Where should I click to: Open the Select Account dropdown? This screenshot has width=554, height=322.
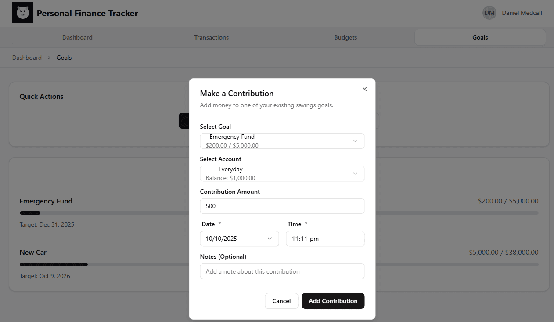pyautogui.click(x=282, y=174)
